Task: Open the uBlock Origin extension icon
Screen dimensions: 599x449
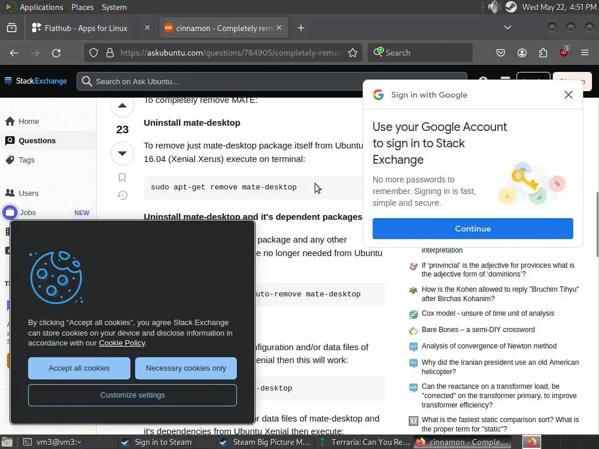Action: tap(564, 52)
